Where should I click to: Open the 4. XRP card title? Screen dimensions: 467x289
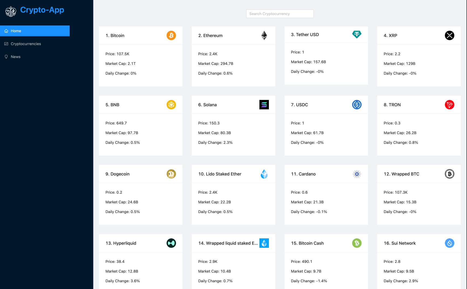tap(390, 36)
